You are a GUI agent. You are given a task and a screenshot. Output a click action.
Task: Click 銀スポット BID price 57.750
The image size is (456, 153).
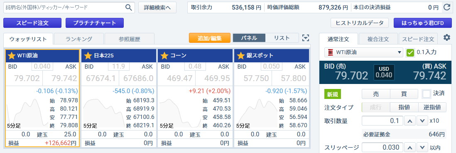click(x=256, y=78)
